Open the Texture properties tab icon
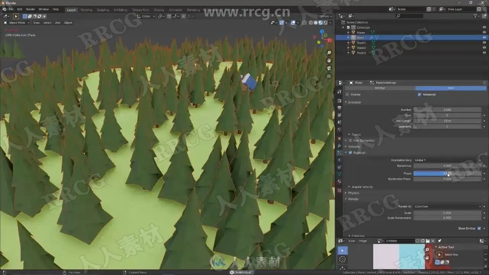The height and width of the screenshot is (275, 489). (339, 190)
